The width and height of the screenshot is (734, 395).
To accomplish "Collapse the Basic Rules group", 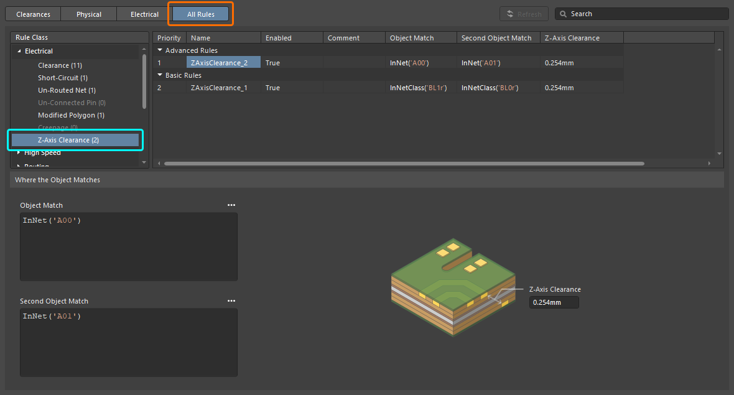I will [x=160, y=75].
